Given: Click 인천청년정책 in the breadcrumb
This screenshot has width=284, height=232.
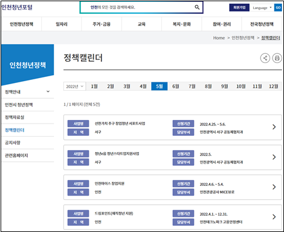Looking at the screenshot, I should [x=243, y=38].
